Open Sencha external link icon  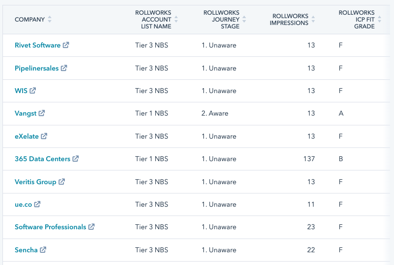pyautogui.click(x=43, y=250)
